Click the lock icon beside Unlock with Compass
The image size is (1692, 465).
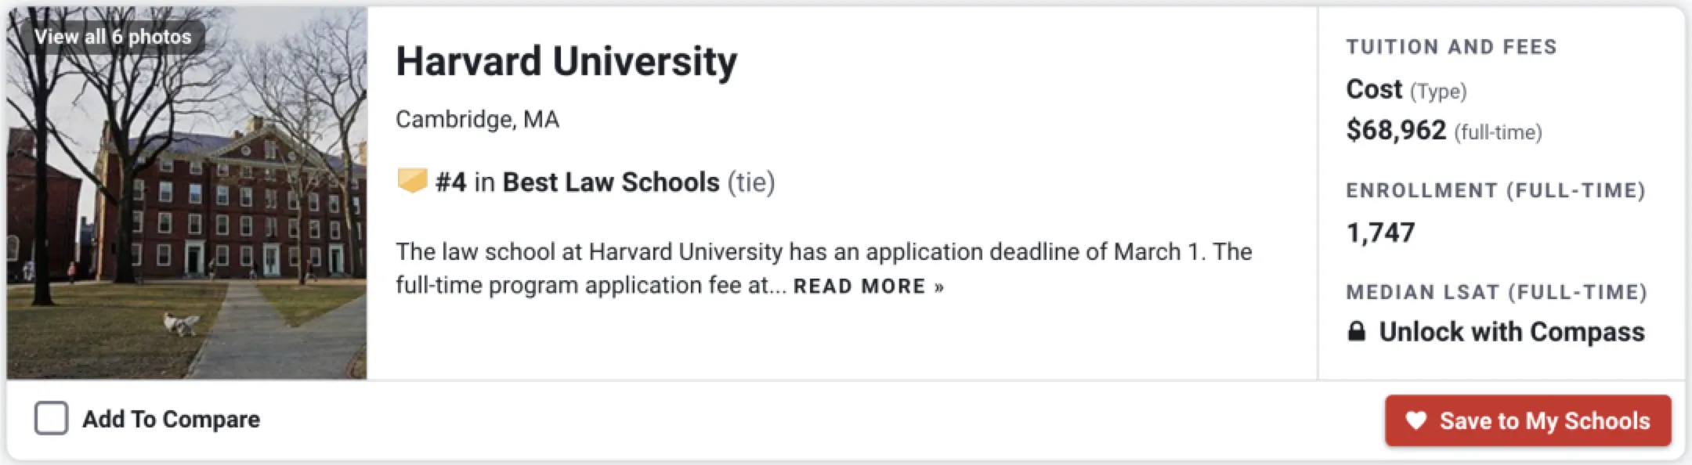[x=1357, y=332]
